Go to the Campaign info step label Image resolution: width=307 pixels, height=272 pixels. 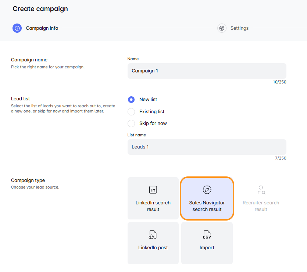coord(42,28)
